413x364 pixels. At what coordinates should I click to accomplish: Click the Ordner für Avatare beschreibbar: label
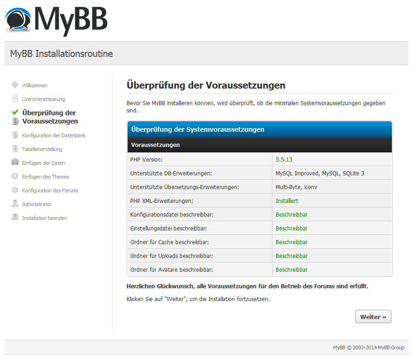coord(172,270)
